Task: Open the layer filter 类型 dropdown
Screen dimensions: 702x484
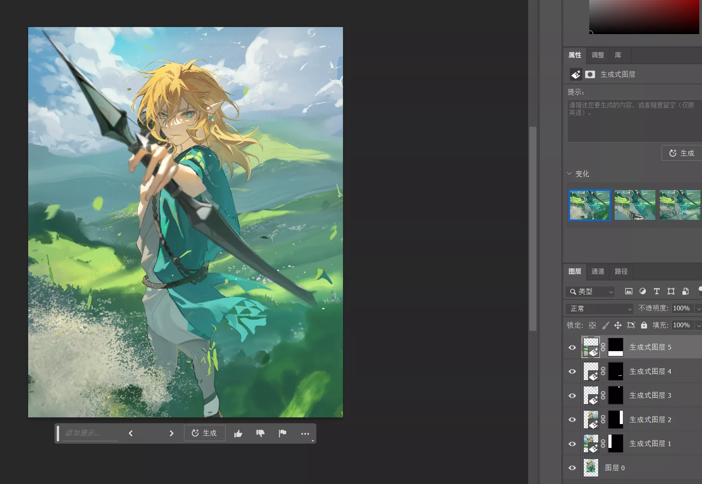Action: tap(590, 292)
